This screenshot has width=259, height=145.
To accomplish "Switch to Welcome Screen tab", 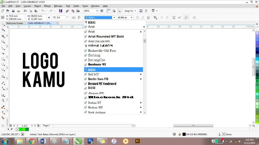I will coord(15,23).
